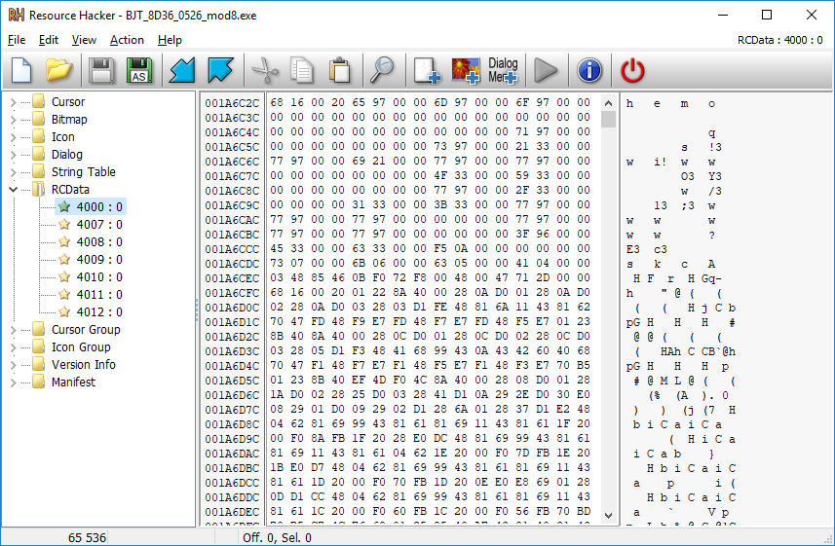Viewport: 835px width, 546px height.
Task: Select RCData resource 4012 : 0
Action: tap(98, 312)
